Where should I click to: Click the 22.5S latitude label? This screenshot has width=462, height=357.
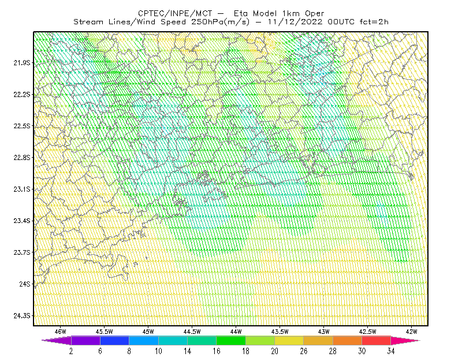point(22,126)
